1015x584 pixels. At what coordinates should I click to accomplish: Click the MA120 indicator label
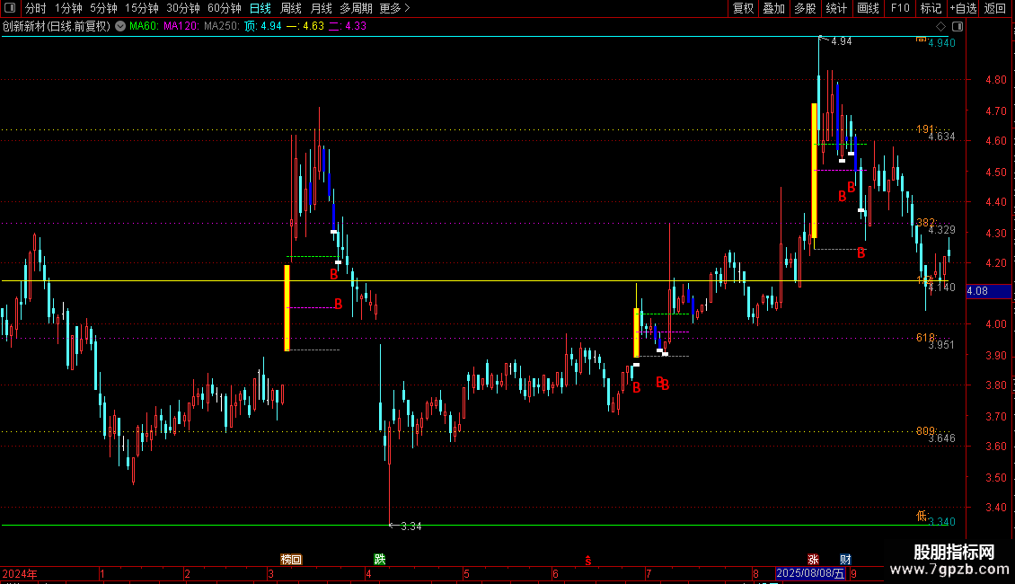181,26
